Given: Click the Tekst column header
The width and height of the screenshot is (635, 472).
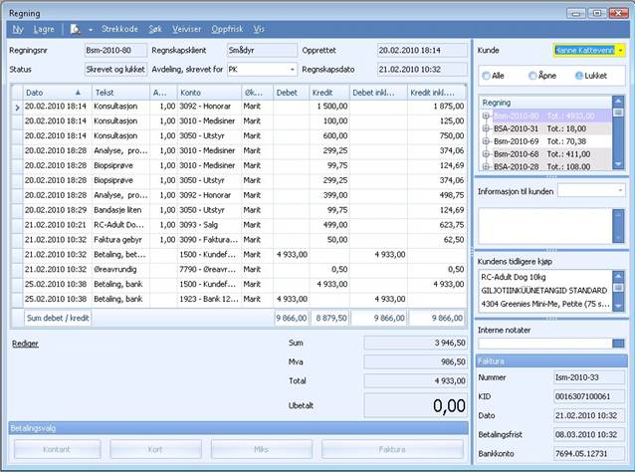Looking at the screenshot, I should pos(120,93).
